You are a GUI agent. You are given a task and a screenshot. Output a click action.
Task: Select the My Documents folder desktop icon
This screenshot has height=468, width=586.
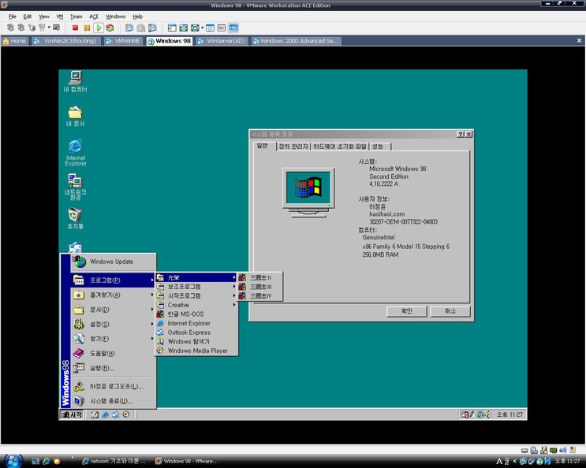tap(76, 116)
